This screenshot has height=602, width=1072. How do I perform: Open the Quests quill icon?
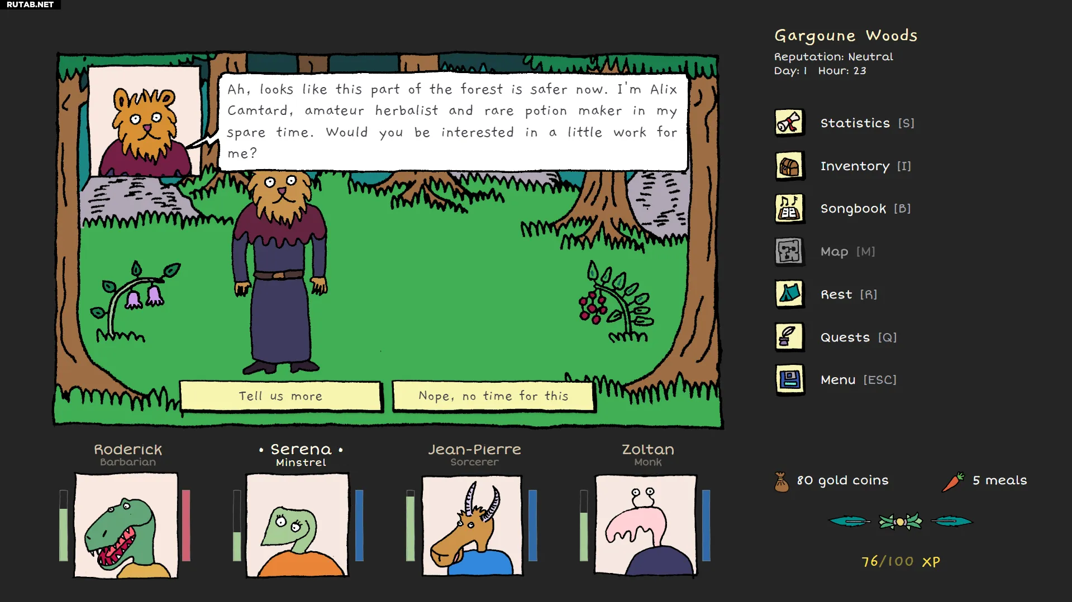(x=789, y=337)
